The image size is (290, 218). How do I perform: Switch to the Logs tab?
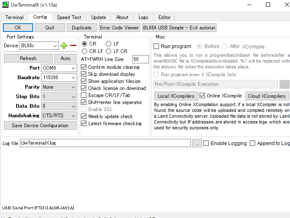143,17
